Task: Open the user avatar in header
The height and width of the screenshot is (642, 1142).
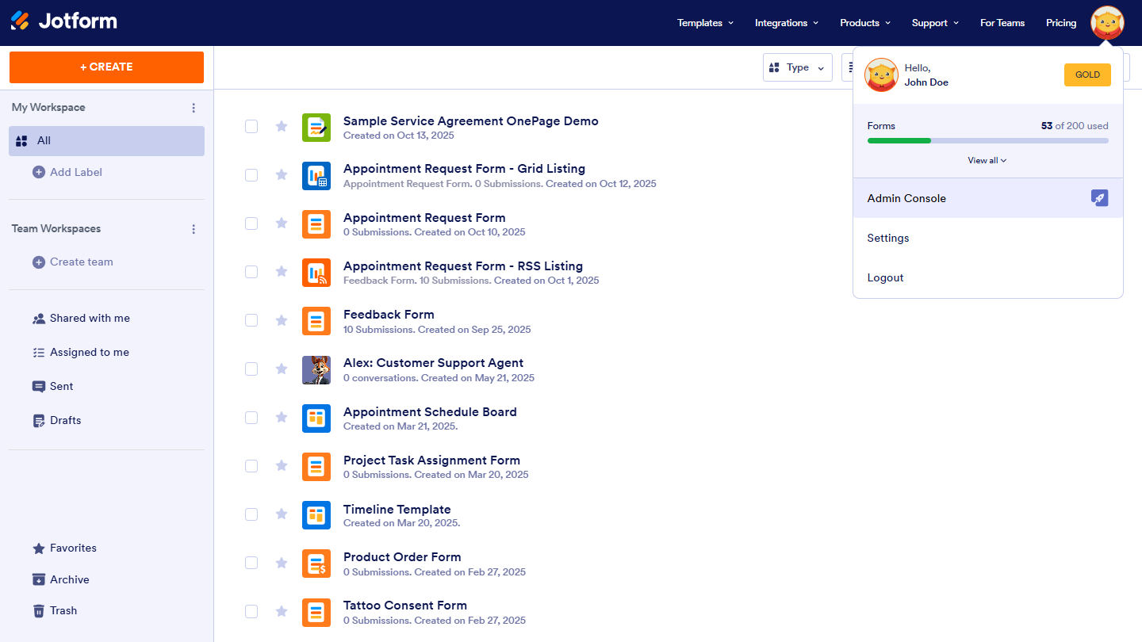Action: (1107, 23)
